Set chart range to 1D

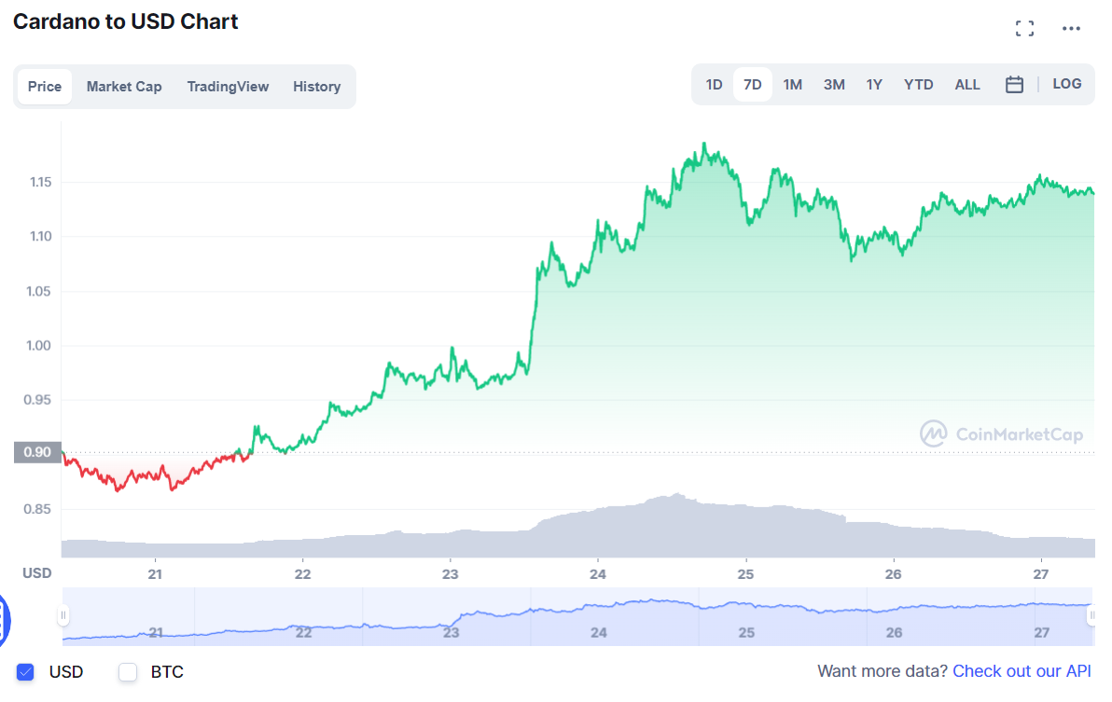click(x=715, y=84)
